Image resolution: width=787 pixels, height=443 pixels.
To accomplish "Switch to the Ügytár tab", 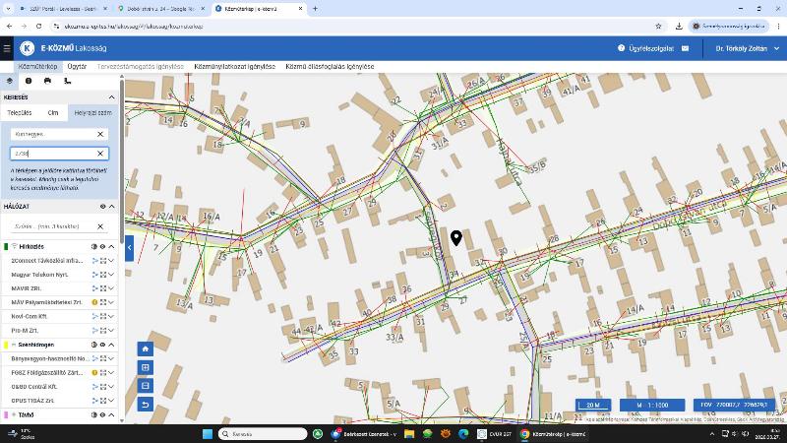I will (77, 66).
